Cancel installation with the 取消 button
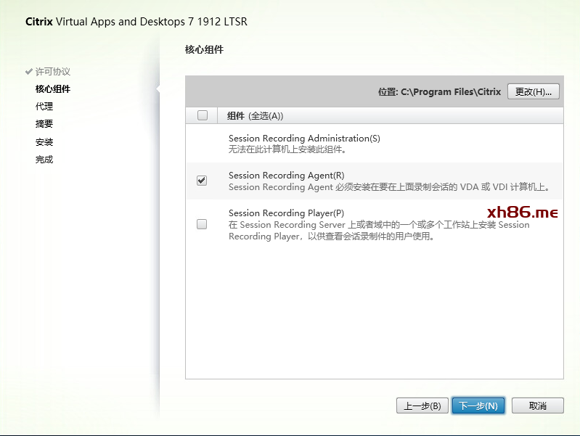Screen dimensions: 580x436 (x=537, y=406)
